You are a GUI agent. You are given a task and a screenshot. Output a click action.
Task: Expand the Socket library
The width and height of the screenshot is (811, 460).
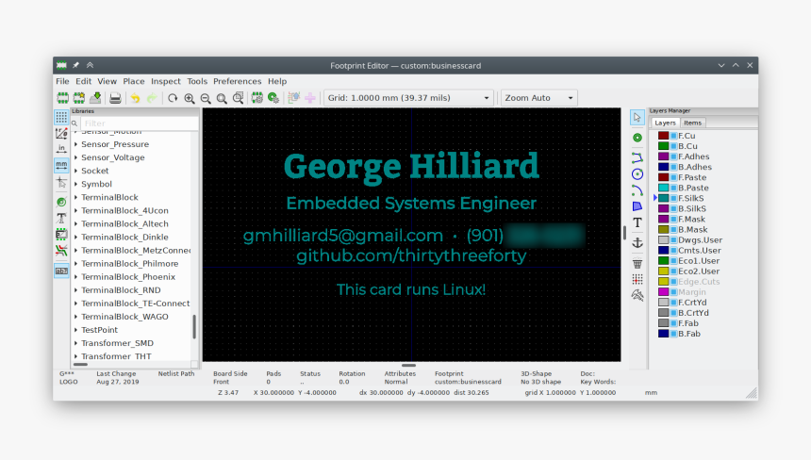[76, 171]
